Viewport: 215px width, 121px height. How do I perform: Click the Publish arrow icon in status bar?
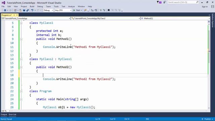(202, 119)
